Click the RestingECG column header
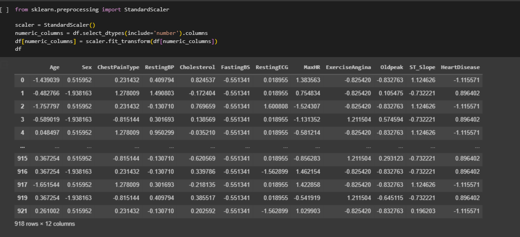520x237 pixels. (272, 67)
